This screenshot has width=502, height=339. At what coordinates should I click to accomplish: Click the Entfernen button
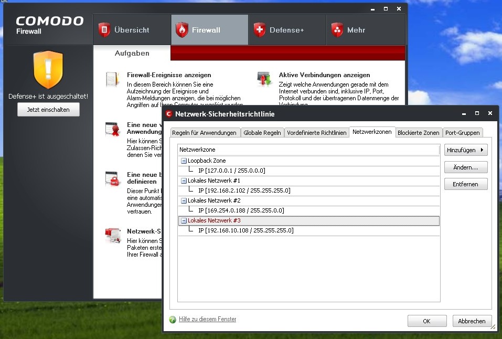pyautogui.click(x=466, y=184)
